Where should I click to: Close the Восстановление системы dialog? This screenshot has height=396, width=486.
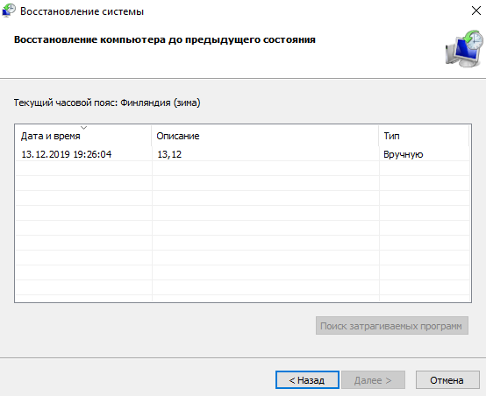(x=475, y=11)
